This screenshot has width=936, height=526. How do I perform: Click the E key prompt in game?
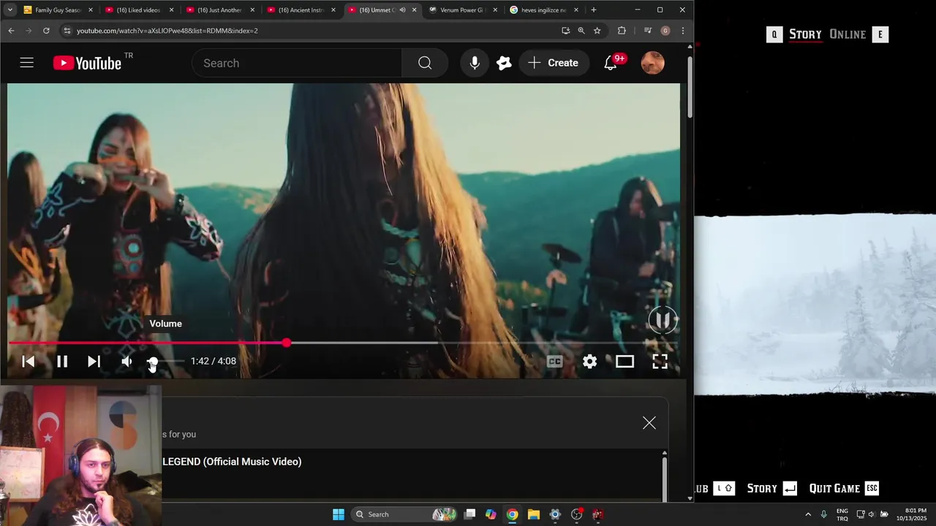[x=880, y=34]
